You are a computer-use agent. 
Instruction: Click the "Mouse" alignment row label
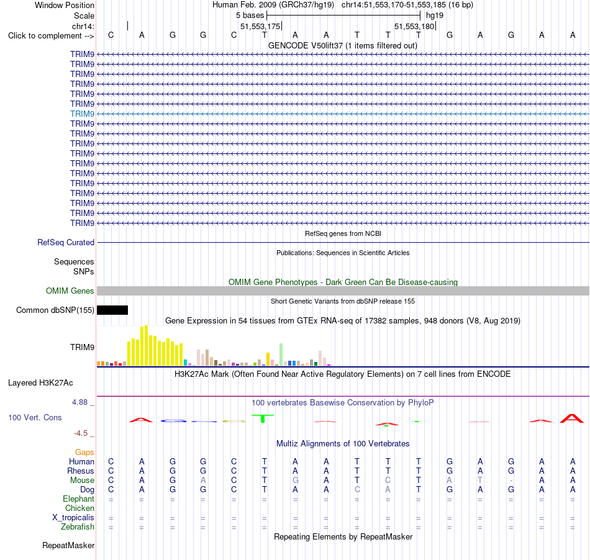[82, 481]
